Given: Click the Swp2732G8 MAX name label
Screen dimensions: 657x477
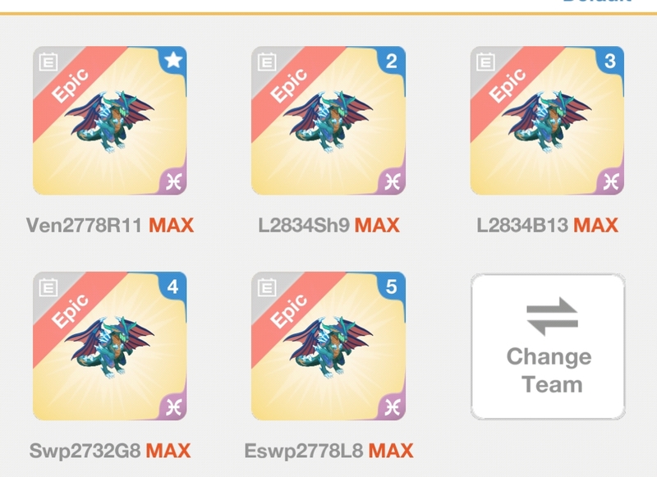Looking at the screenshot, I should click(x=110, y=451).
